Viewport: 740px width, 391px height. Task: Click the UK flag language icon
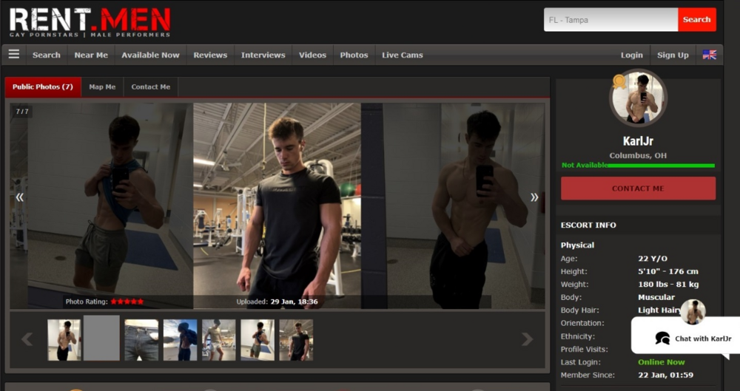[x=709, y=55]
